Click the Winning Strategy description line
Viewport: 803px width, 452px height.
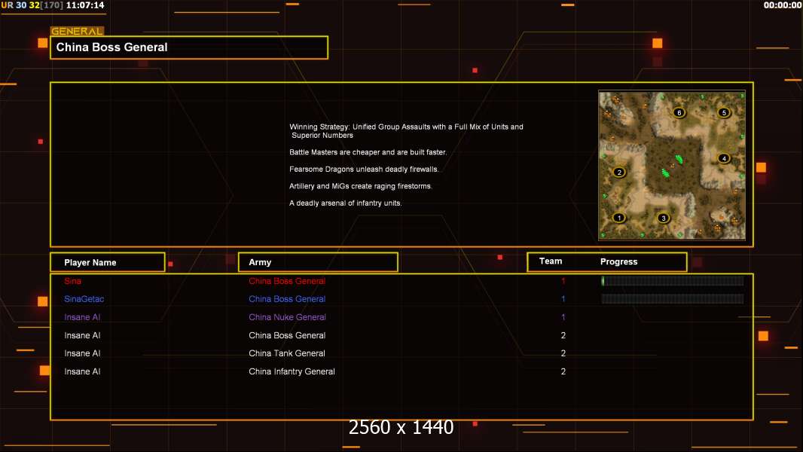tap(406, 131)
